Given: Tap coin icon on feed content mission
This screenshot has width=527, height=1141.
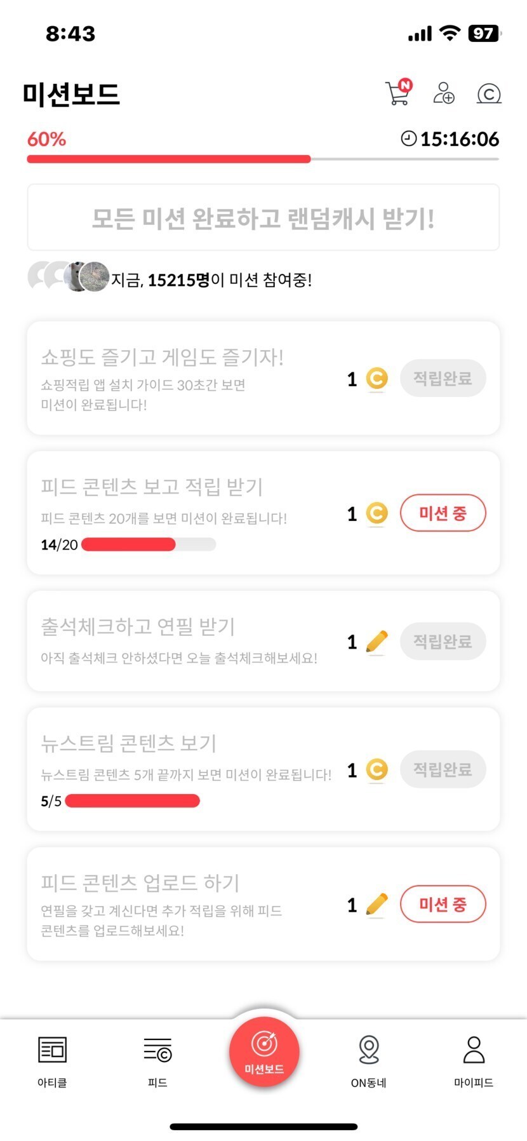Looking at the screenshot, I should [377, 513].
